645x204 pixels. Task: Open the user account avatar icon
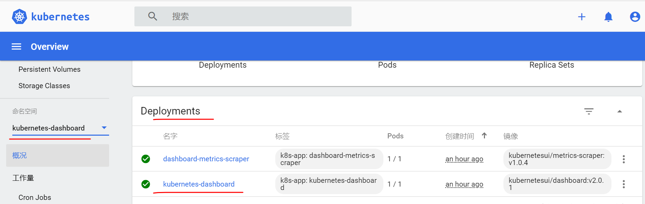pyautogui.click(x=635, y=17)
